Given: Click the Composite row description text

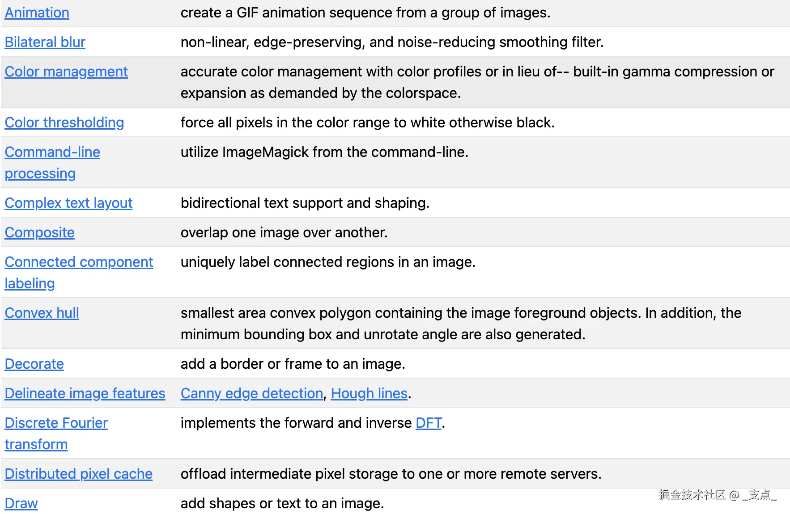Looking at the screenshot, I should click(x=284, y=232).
